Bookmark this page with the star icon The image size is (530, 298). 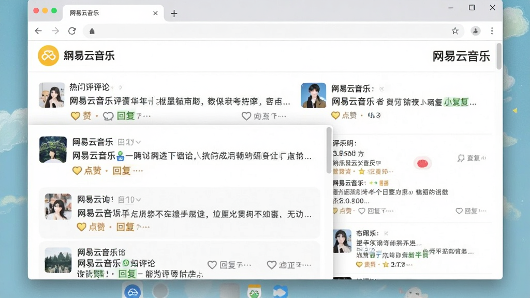pos(455,31)
